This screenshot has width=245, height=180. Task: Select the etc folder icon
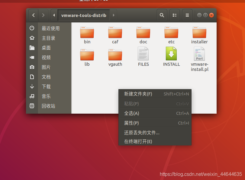point(171,32)
